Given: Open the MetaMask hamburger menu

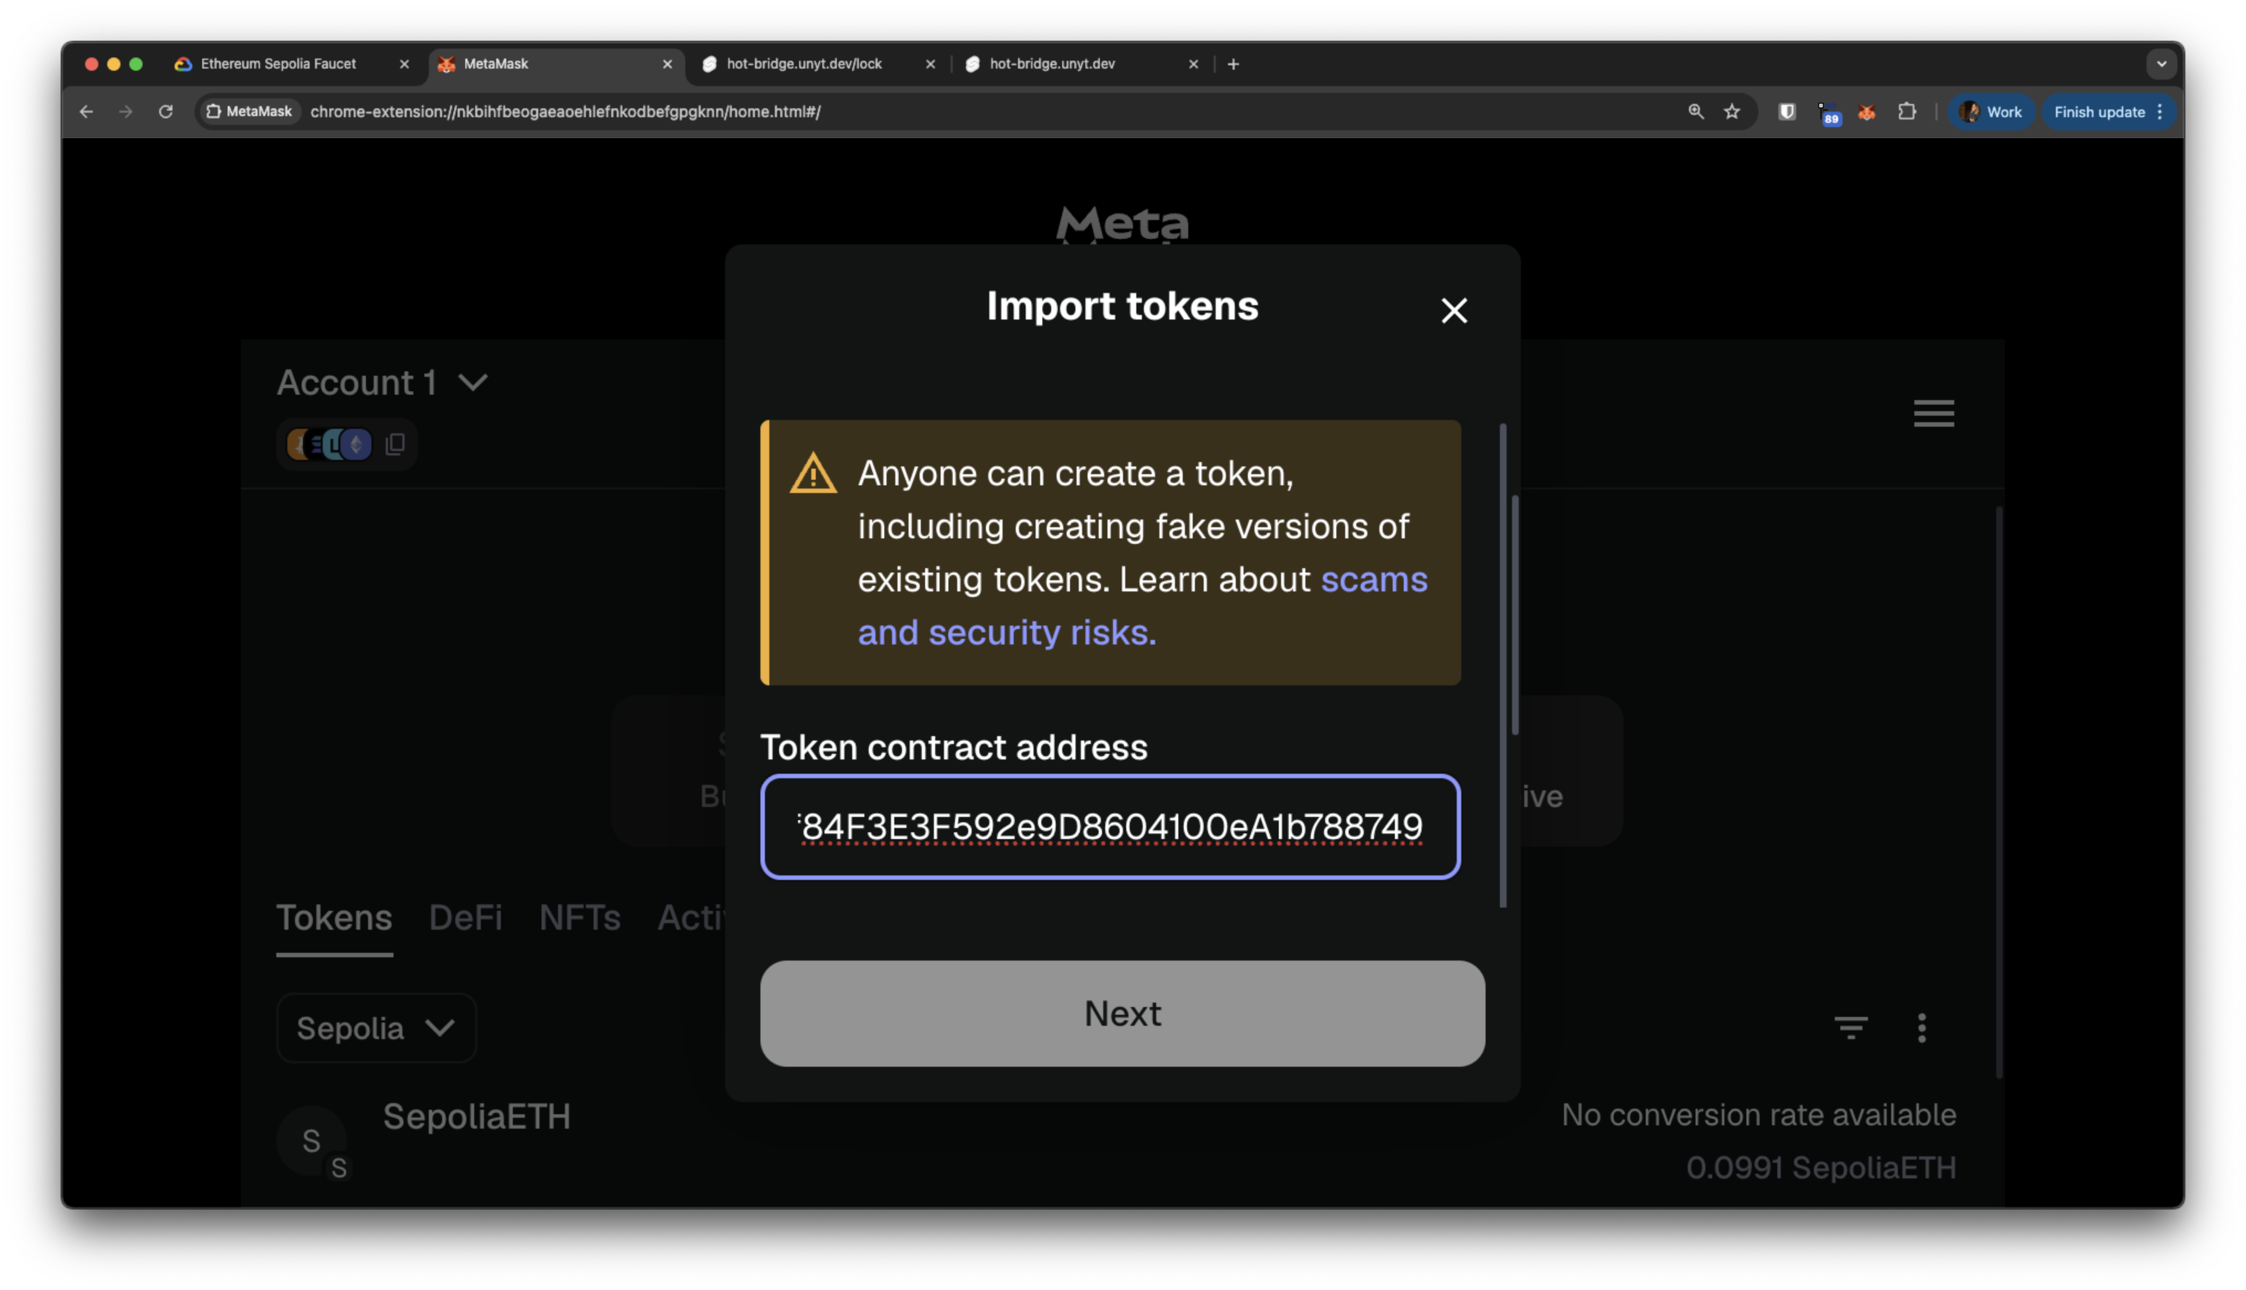Looking at the screenshot, I should click(x=1933, y=413).
